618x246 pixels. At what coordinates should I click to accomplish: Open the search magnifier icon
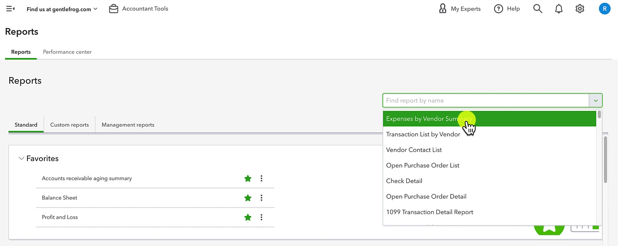click(x=538, y=8)
